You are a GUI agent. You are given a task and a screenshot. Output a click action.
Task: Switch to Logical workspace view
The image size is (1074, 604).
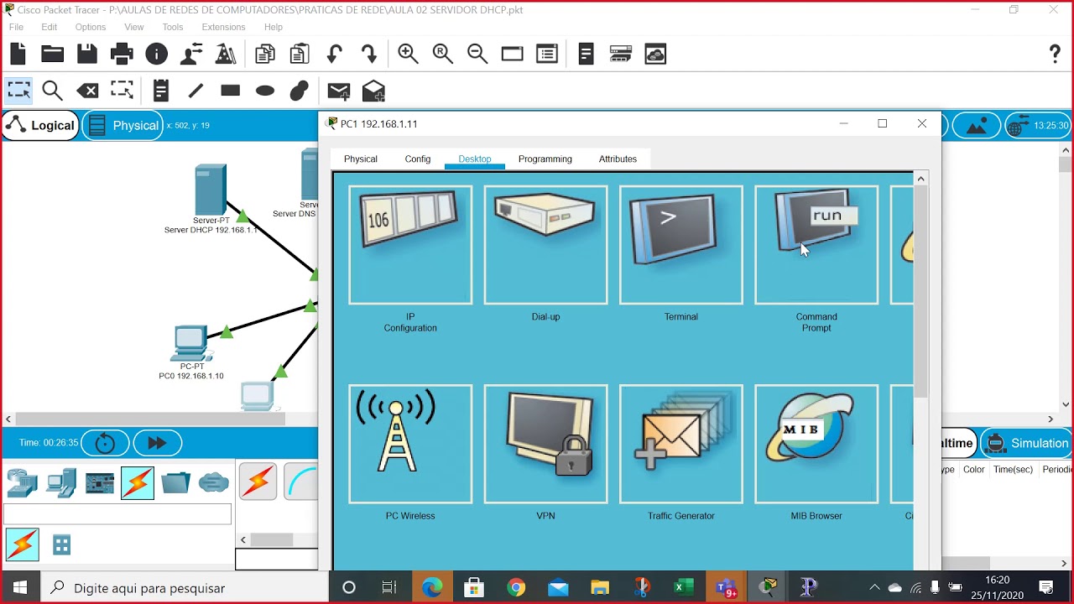click(40, 126)
